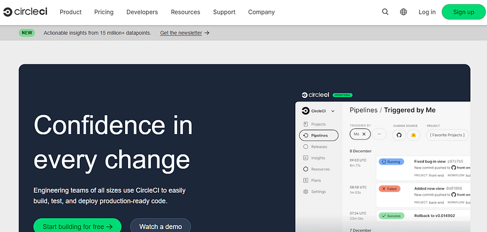
Task: Click the Pipelines breadcrumb in the preview heading
Action: point(364,110)
